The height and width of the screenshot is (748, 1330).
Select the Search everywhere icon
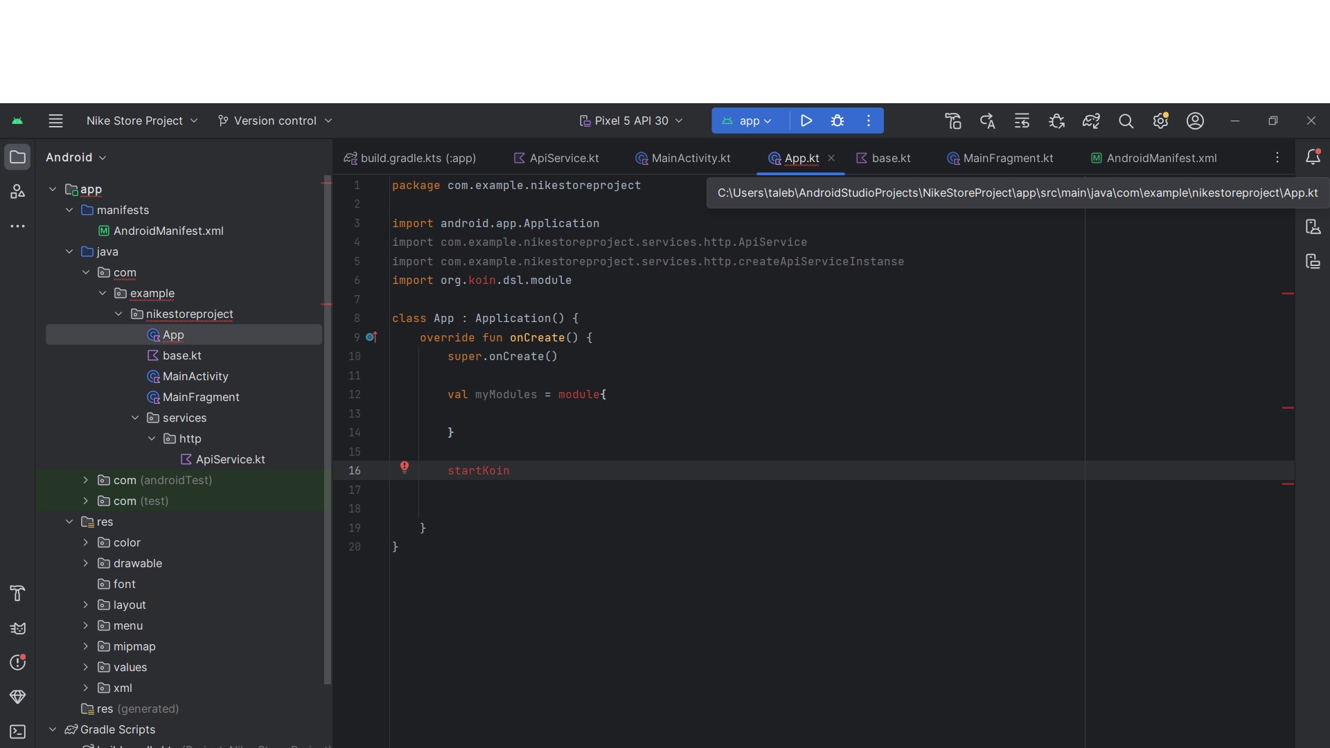coord(1126,120)
